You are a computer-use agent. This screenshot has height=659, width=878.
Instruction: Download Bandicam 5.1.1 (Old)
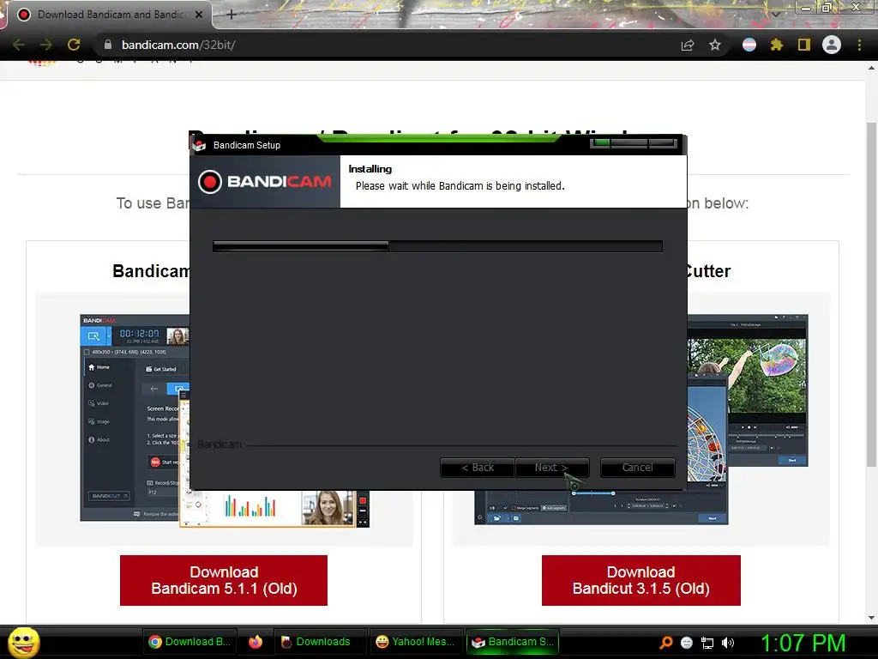[x=224, y=580]
